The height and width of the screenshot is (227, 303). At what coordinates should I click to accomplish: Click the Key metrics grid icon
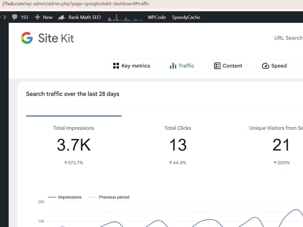116,66
